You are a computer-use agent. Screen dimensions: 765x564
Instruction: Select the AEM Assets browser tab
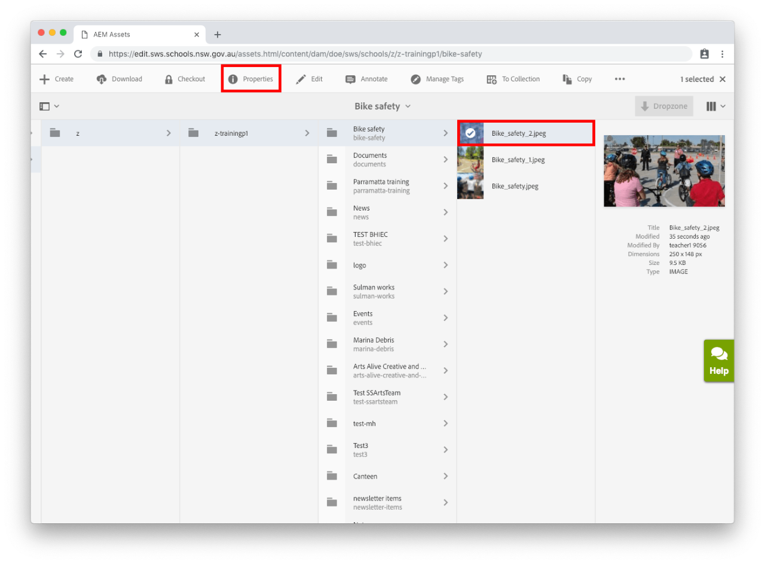[x=140, y=35]
